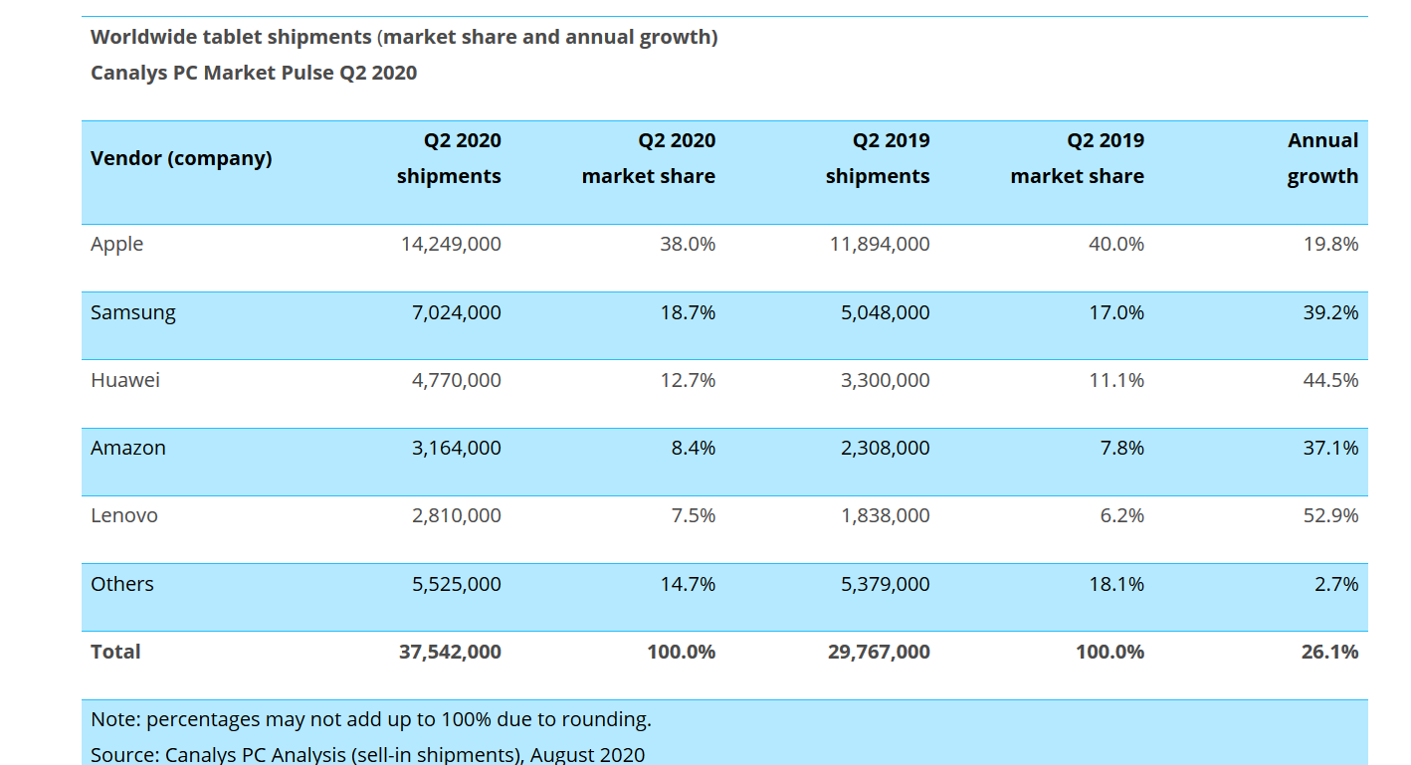
Task: Click the 'Vendor (company)' column header
Action: (181, 158)
